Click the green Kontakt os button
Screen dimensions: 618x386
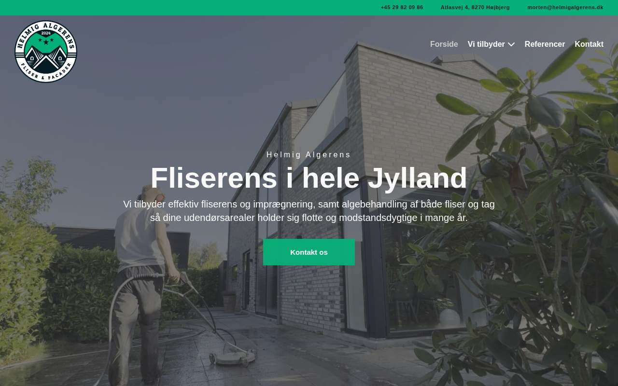click(309, 252)
